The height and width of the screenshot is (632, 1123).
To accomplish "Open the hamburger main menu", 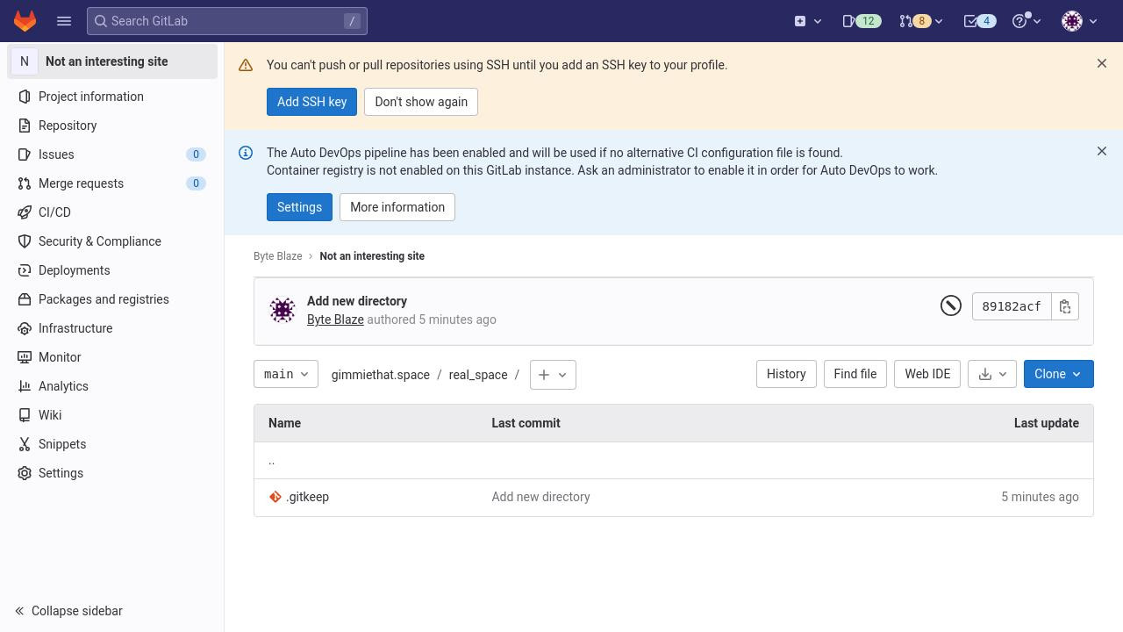I will tap(64, 21).
